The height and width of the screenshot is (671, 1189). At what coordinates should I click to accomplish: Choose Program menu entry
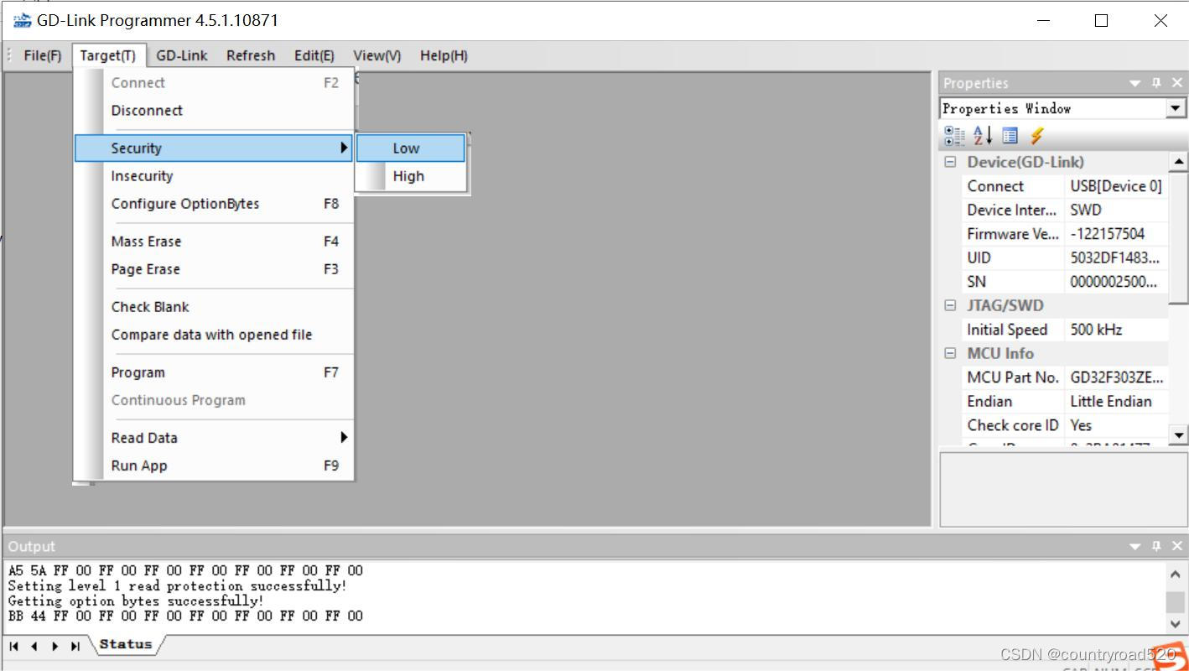(214, 372)
